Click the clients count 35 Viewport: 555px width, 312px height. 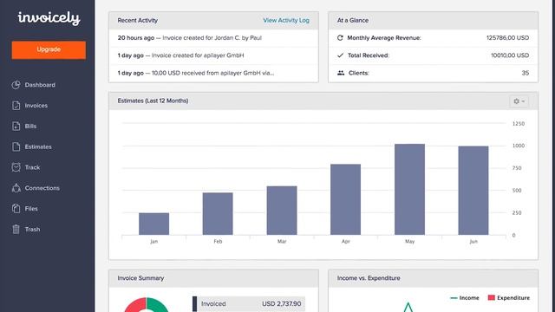526,73
